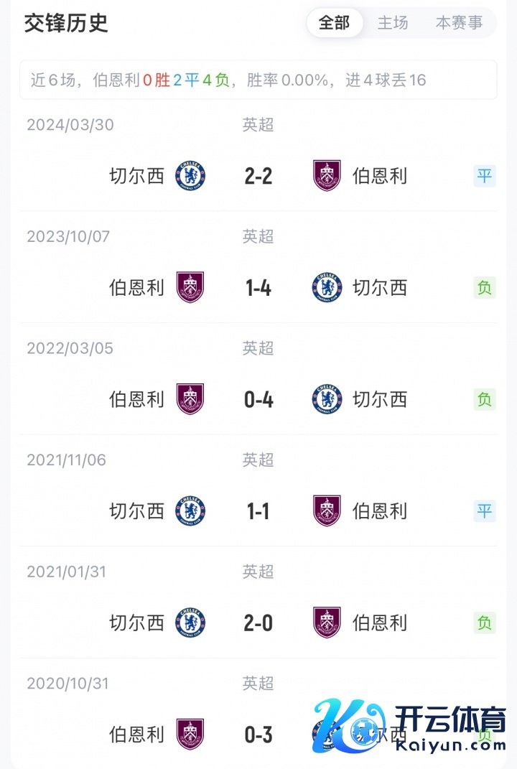The height and width of the screenshot is (769, 517).
Task: Open the 1-4 score from 2023/10/07
Action: (x=258, y=288)
